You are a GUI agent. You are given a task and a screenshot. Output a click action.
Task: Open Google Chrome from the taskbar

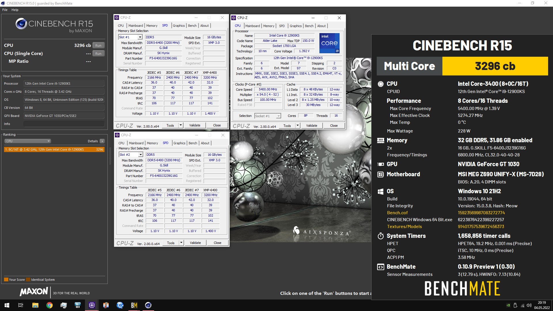[x=49, y=305]
